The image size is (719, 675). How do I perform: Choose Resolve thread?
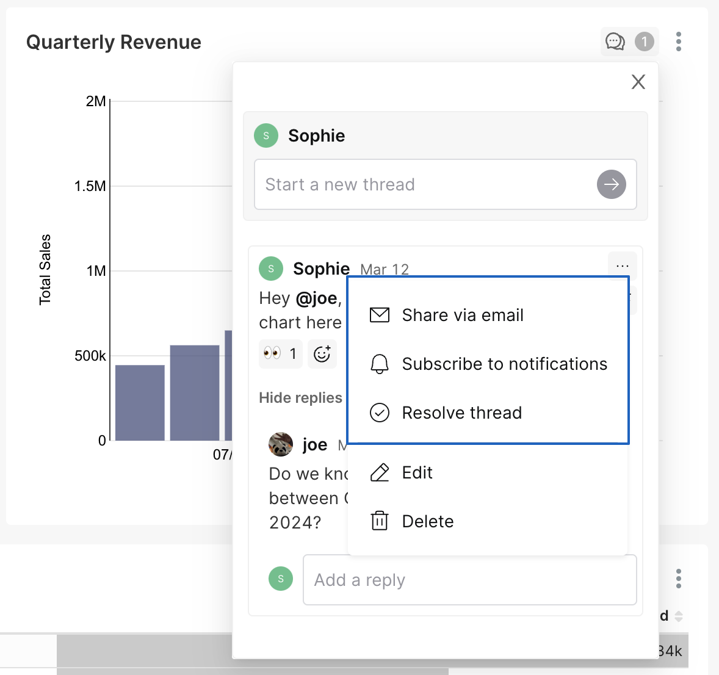point(488,413)
